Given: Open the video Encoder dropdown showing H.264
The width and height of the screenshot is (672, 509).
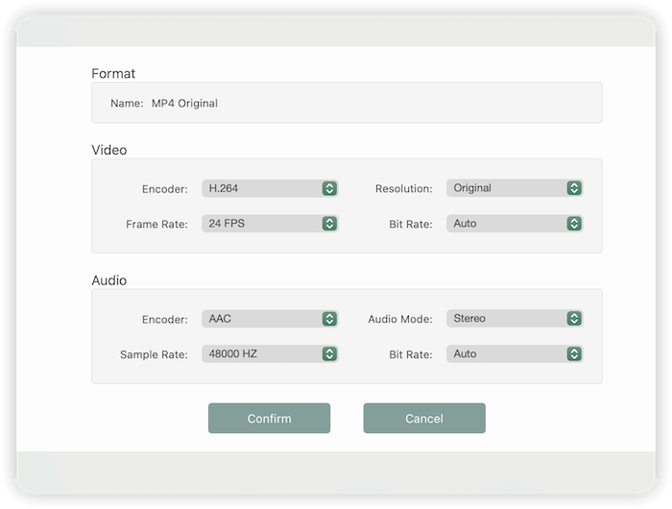Looking at the screenshot, I should (261, 188).
